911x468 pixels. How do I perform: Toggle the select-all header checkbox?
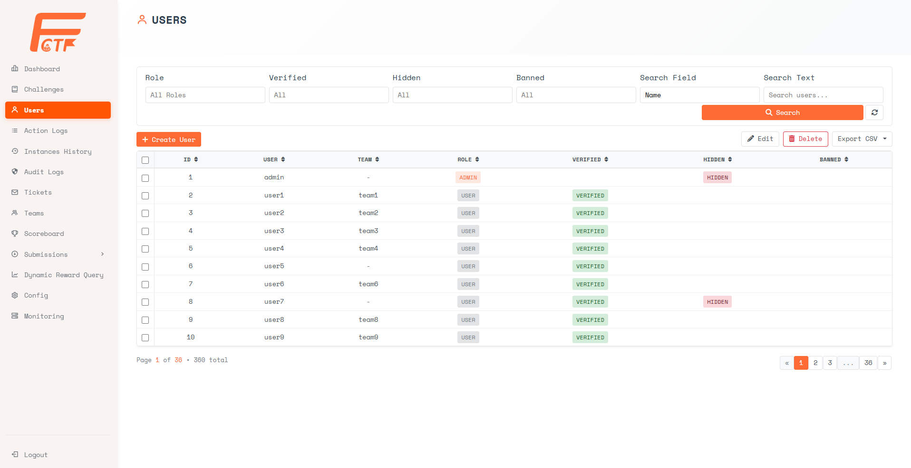click(145, 160)
